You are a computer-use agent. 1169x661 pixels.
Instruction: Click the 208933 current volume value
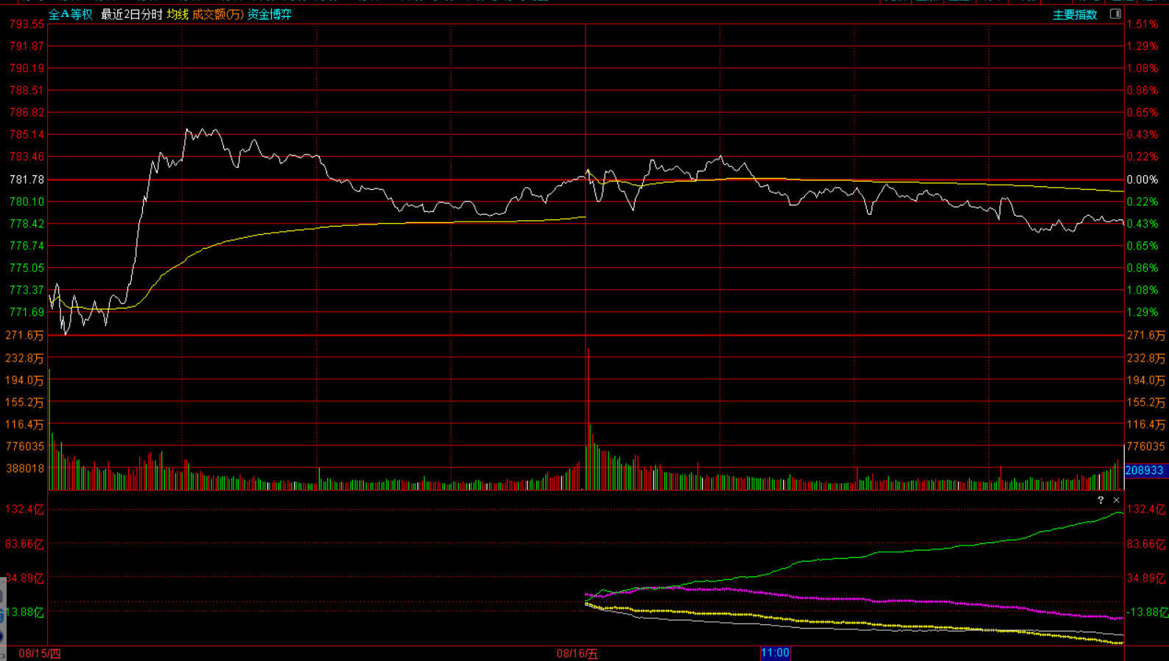coord(1145,470)
